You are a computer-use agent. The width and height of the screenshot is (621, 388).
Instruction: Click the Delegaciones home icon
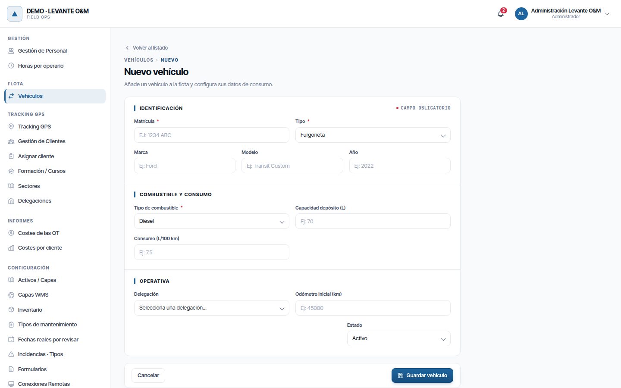coord(11,201)
